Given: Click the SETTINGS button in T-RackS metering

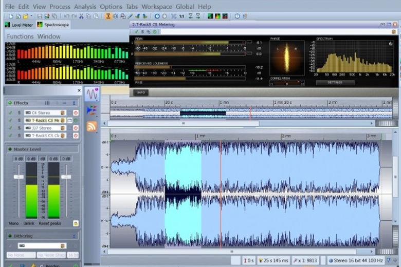Looking at the screenshot, I should pos(335,83).
